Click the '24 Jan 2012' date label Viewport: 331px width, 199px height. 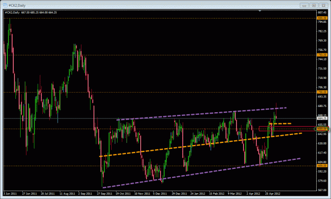click(198, 194)
